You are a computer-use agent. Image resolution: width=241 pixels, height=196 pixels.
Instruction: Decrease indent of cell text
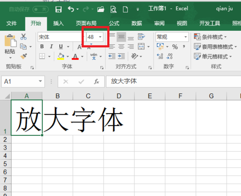click(112, 56)
